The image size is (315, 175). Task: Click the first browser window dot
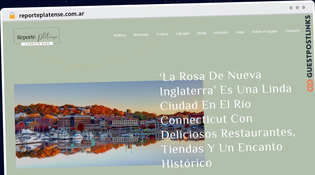pyautogui.click(x=291, y=8)
